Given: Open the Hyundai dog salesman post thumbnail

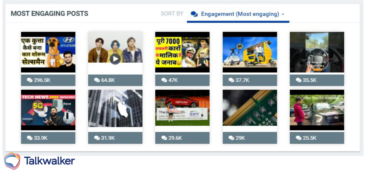Looking at the screenshot, I should pyautogui.click(x=48, y=52).
